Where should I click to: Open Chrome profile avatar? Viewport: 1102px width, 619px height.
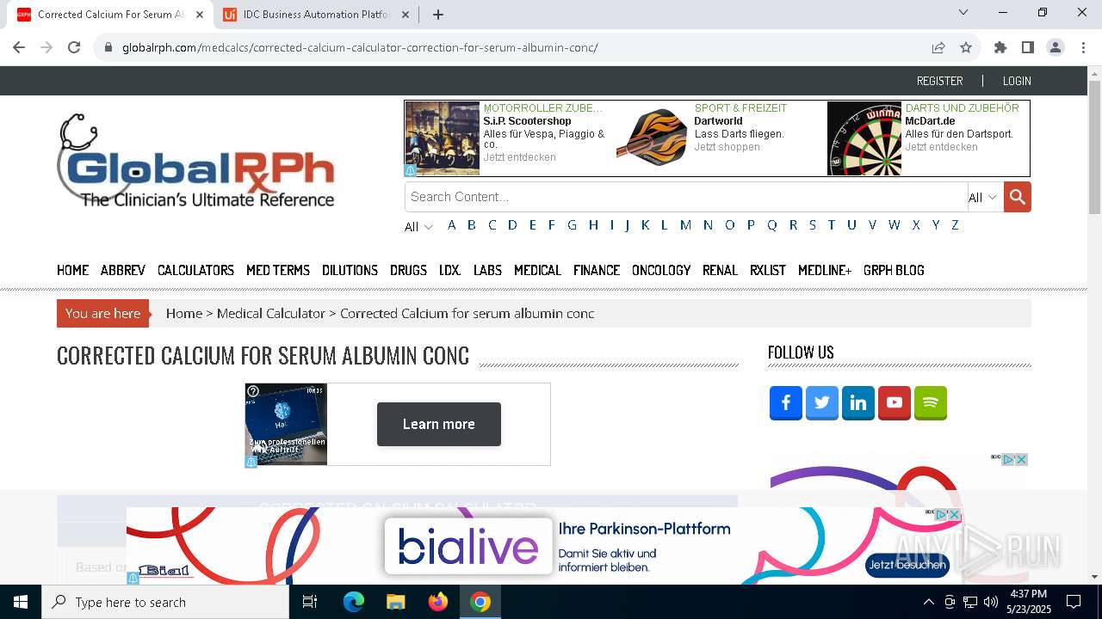1056,47
